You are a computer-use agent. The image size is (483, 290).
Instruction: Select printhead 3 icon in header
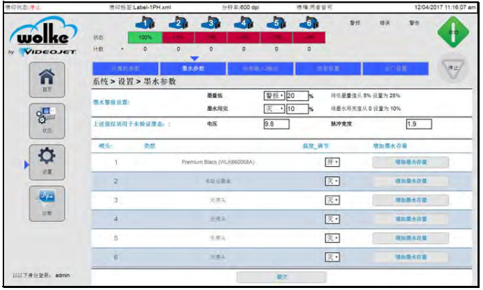tap(211, 24)
